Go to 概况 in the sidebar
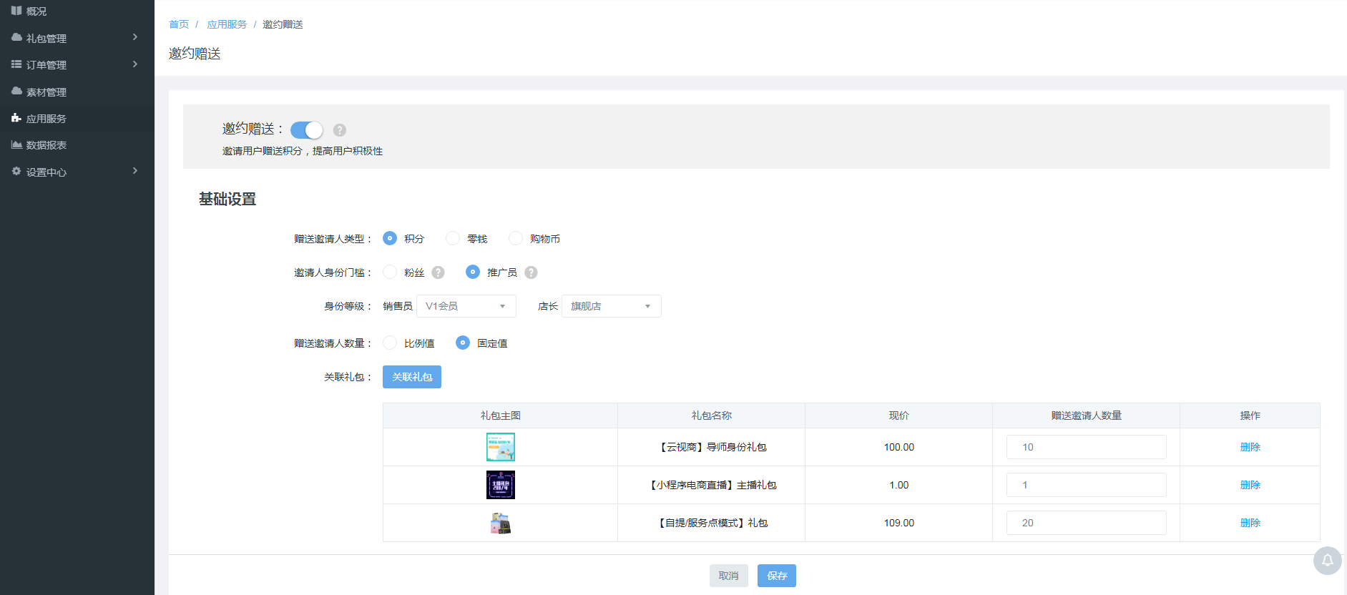1347x595 pixels. [x=36, y=11]
